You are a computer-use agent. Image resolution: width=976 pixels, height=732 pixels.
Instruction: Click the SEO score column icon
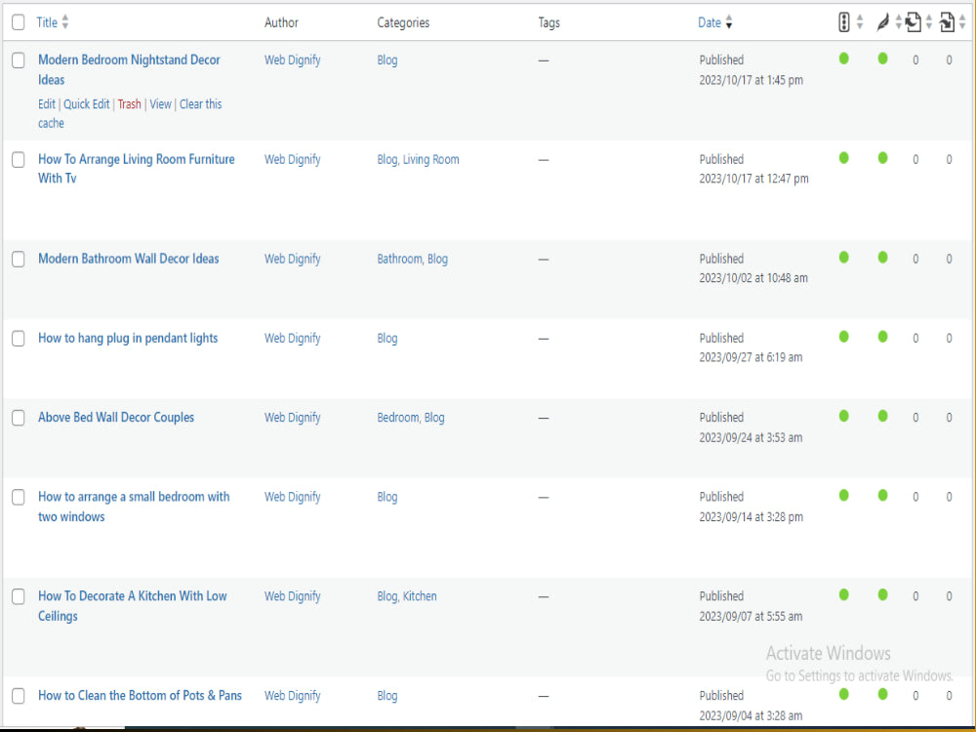[x=843, y=22]
